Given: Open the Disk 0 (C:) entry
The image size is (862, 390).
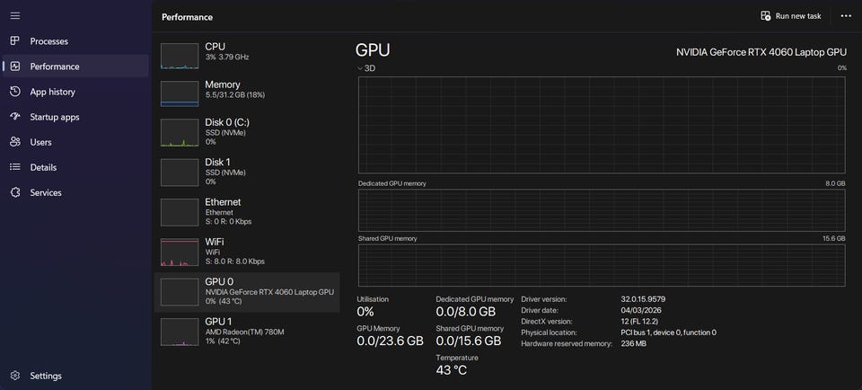Looking at the screenshot, I should 247,131.
